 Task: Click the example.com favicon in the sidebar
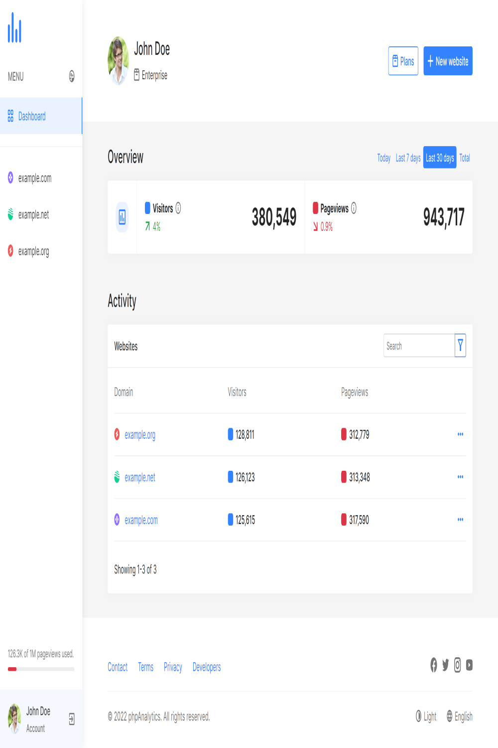(10, 177)
